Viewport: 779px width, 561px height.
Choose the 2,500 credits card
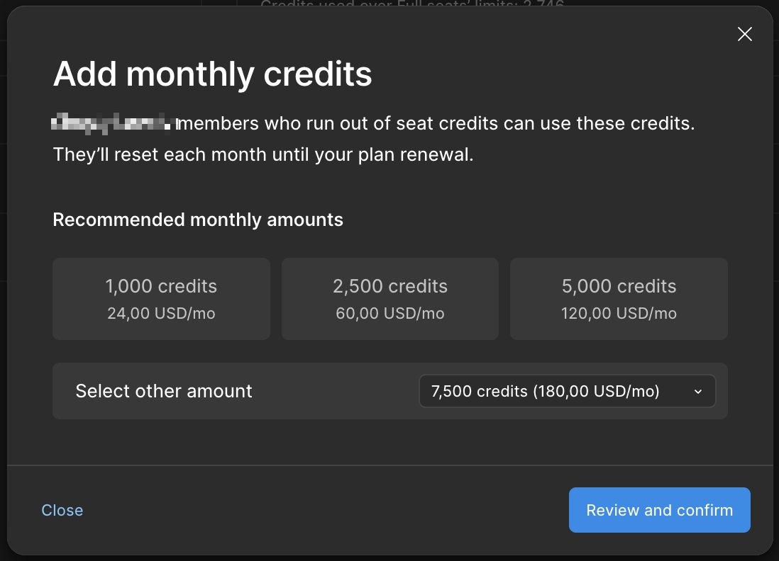point(390,299)
